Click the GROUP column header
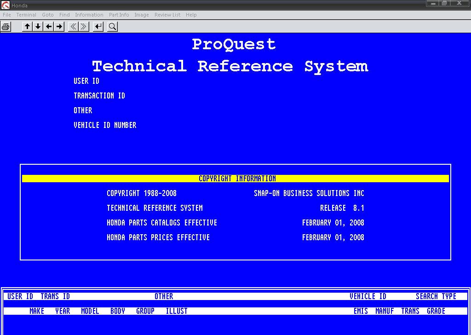Viewport: 471px width, 335px height. (145, 311)
